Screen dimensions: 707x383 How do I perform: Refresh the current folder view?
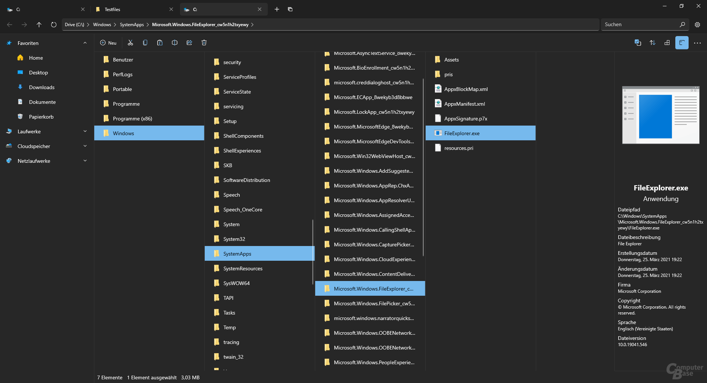point(54,25)
